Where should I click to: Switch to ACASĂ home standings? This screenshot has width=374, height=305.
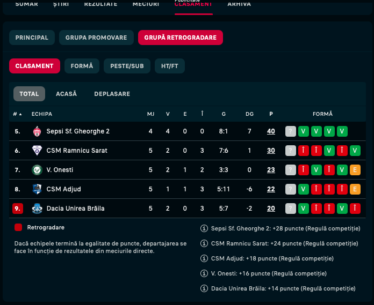click(x=66, y=94)
